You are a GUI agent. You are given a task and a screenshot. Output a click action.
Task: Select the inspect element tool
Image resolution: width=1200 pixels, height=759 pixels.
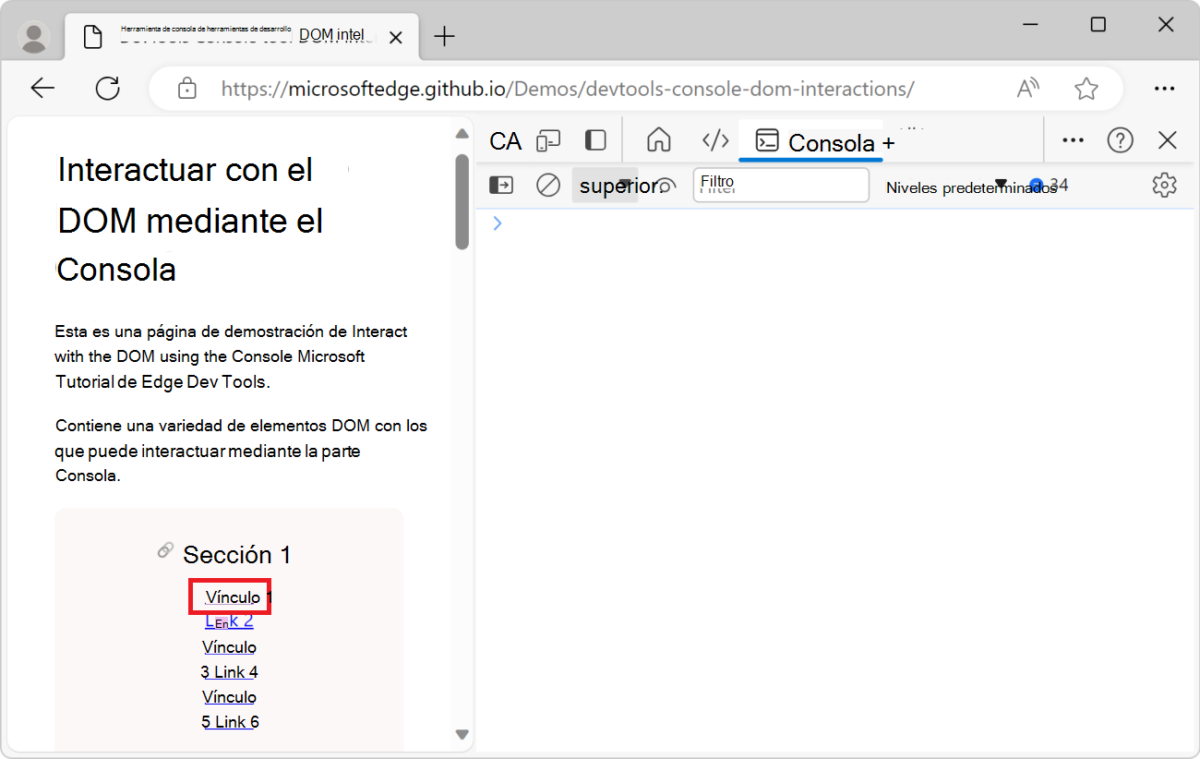(x=505, y=140)
